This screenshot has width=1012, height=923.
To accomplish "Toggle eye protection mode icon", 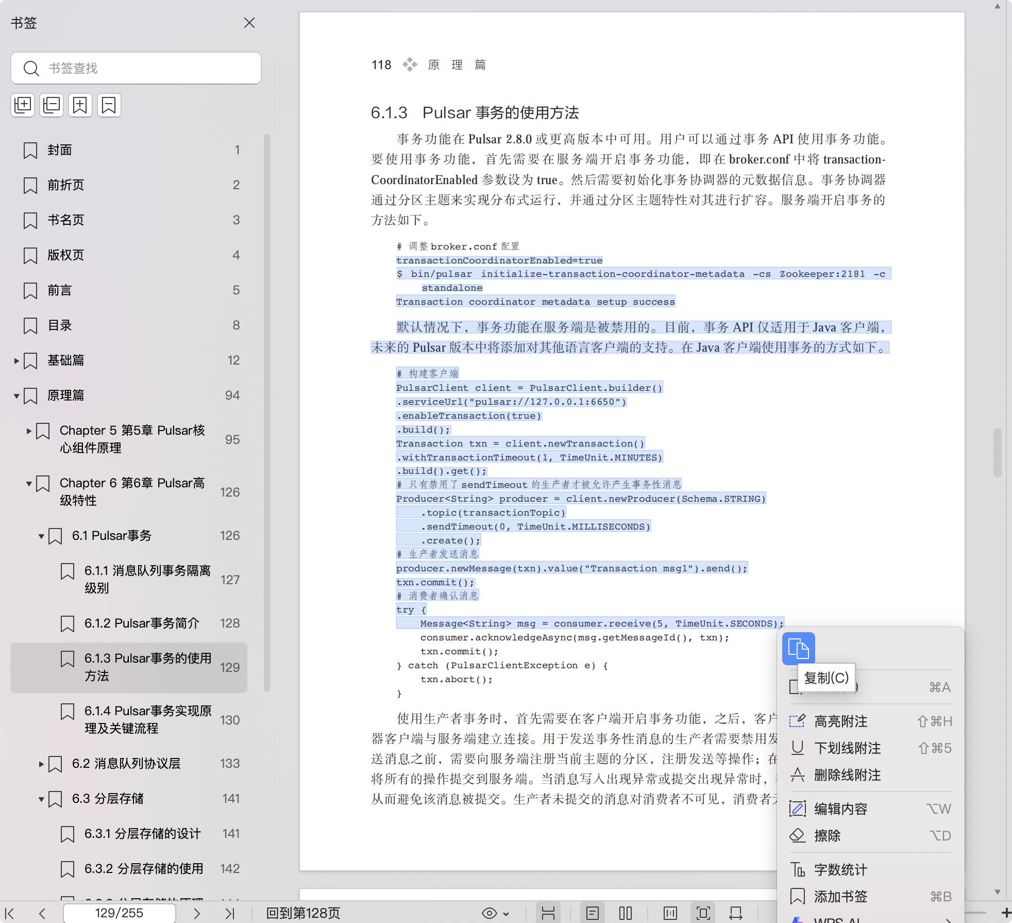I will click(x=489, y=913).
